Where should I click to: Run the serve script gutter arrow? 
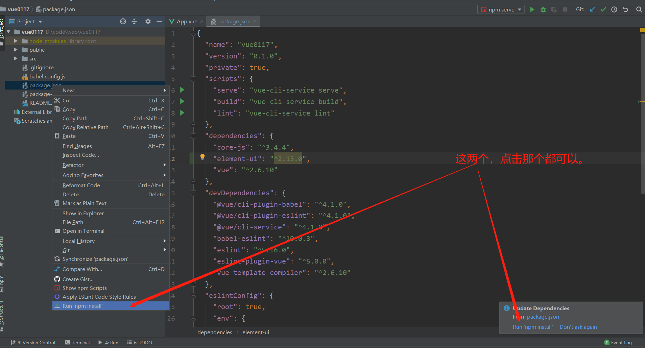[x=182, y=90]
